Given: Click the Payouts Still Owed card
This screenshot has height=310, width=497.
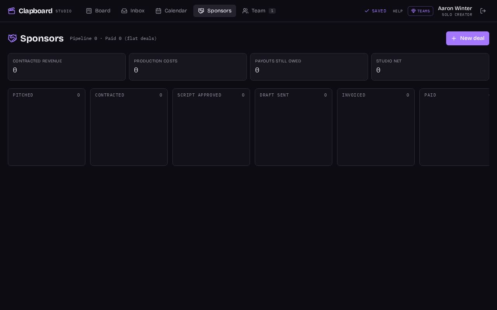Looking at the screenshot, I should point(309,67).
